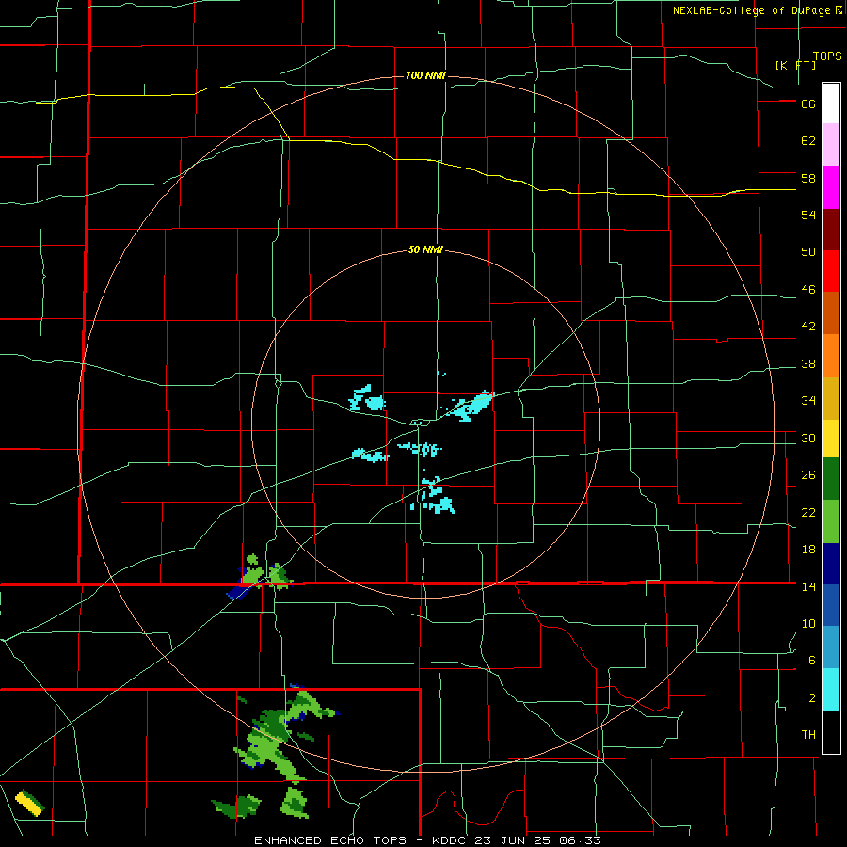Click the medium blue legend swatch

[831, 605]
